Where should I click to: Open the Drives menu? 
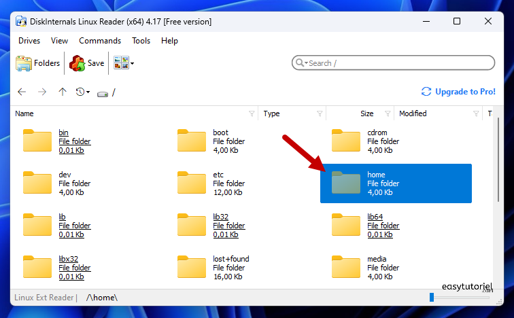pos(29,41)
